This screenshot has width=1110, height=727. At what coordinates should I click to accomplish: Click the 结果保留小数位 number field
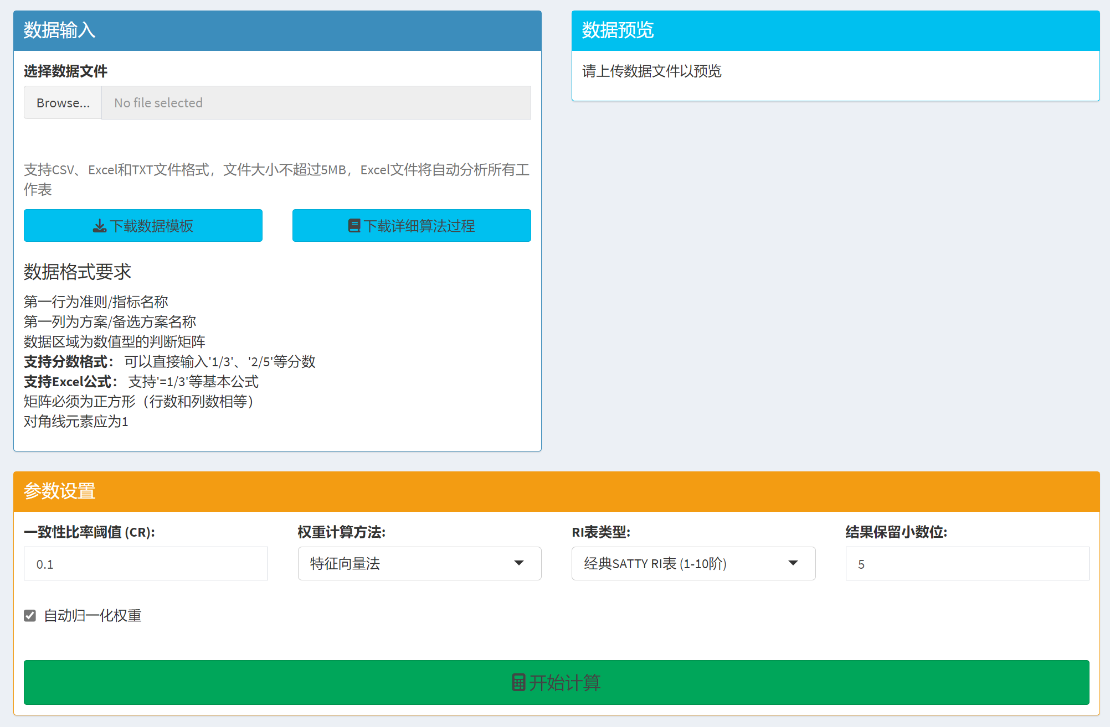967,564
